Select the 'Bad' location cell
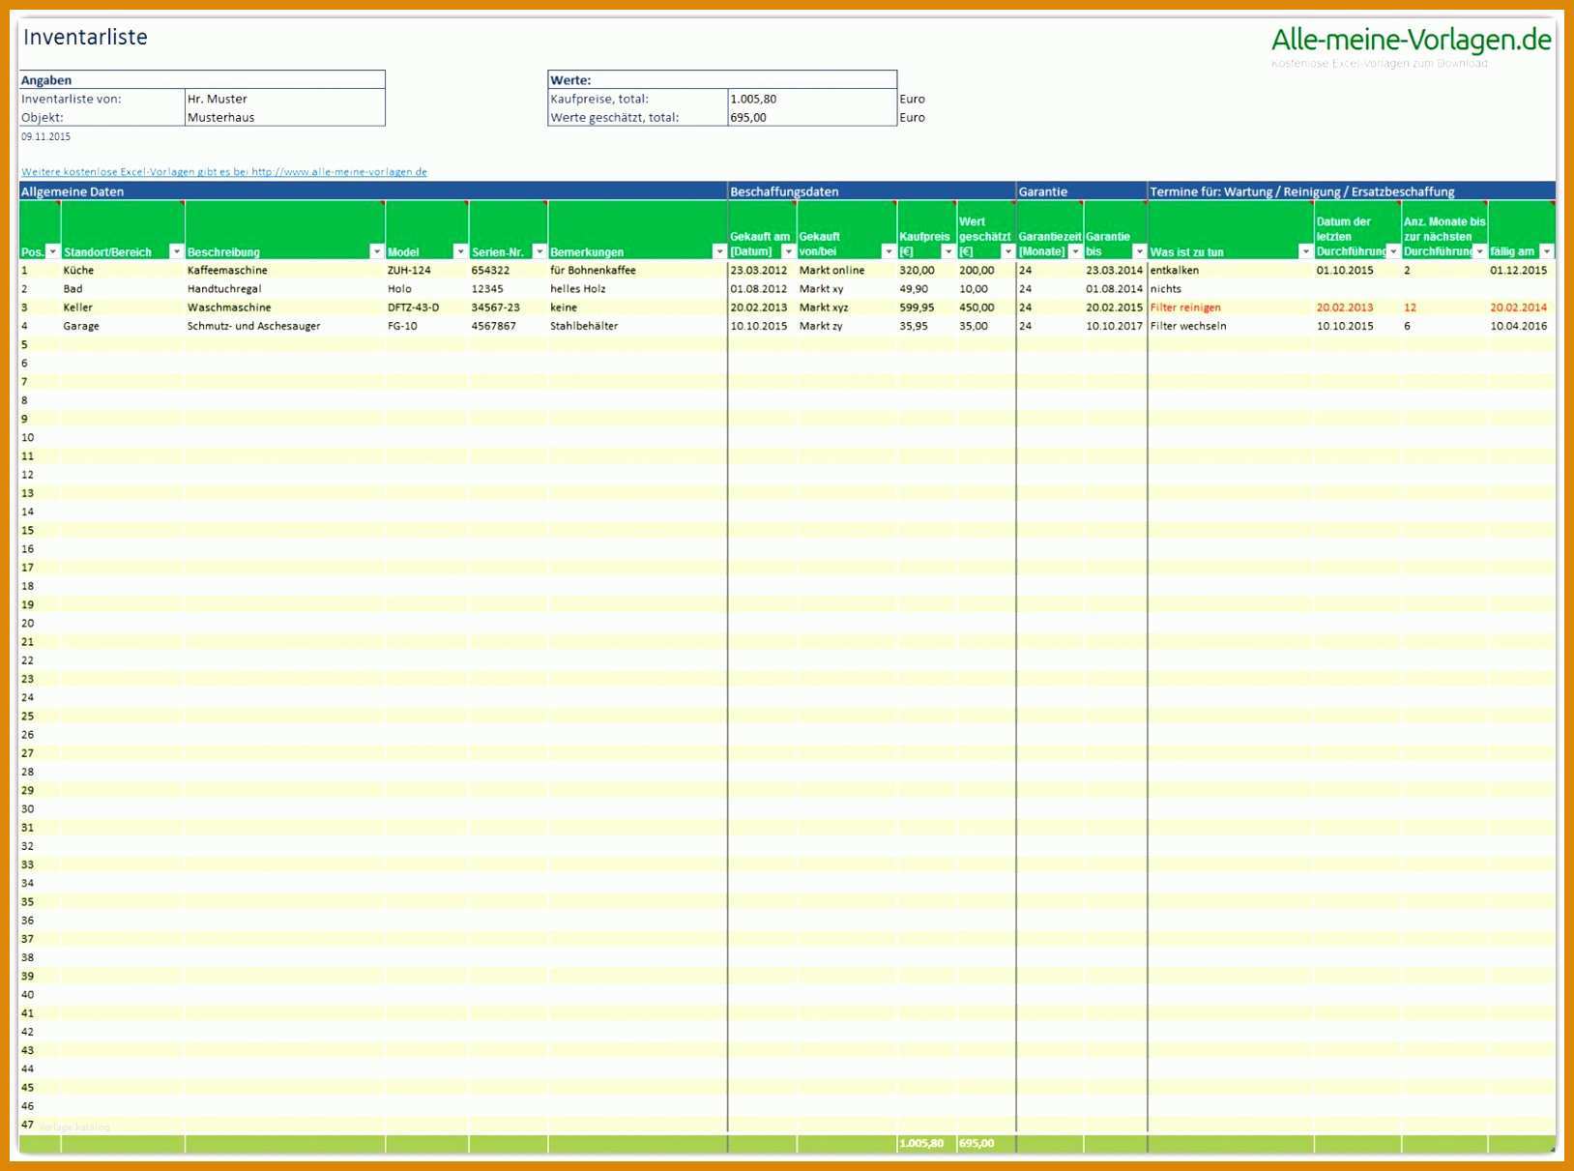This screenshot has height=1171, width=1574. click(122, 288)
